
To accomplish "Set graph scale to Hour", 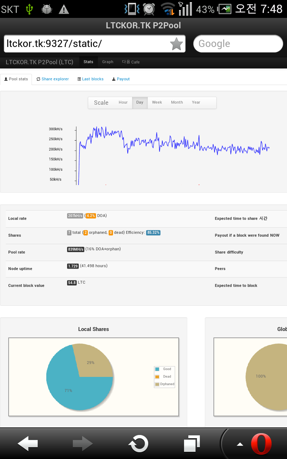I will tap(123, 103).
